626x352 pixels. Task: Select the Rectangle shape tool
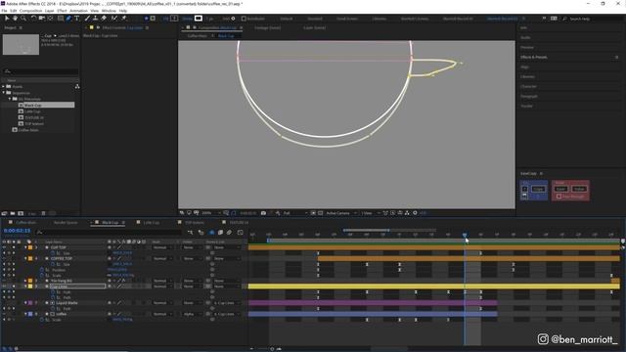point(61,19)
